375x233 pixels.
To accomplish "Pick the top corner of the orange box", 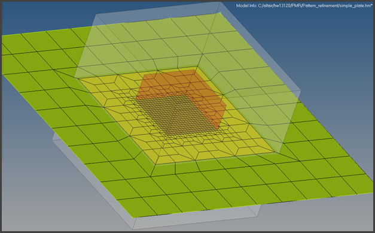I will click(194, 69).
